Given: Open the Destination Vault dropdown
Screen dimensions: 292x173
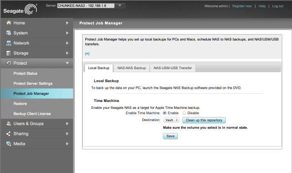Looking at the screenshot, I should [172, 120].
